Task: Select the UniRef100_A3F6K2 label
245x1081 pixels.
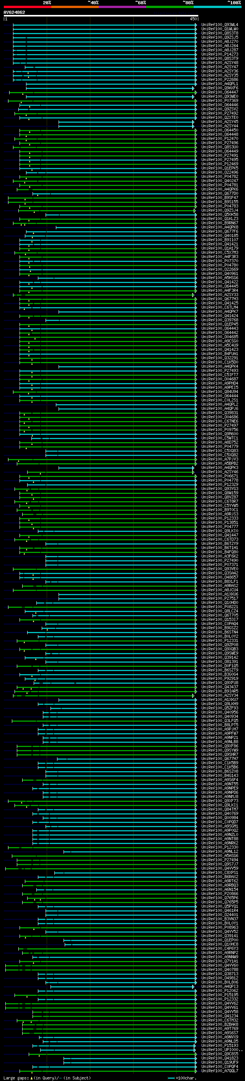Action: coord(219,556)
